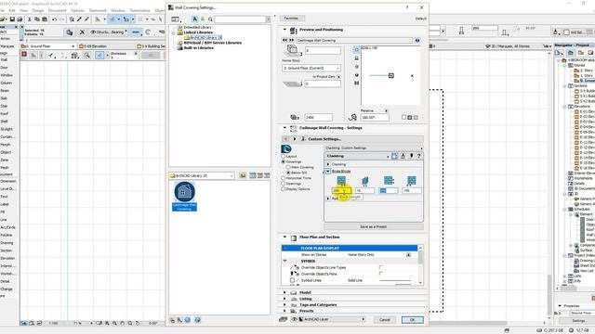The height and width of the screenshot is (334, 595).
Task: Select the Main Covering radio button
Action: coord(288,167)
